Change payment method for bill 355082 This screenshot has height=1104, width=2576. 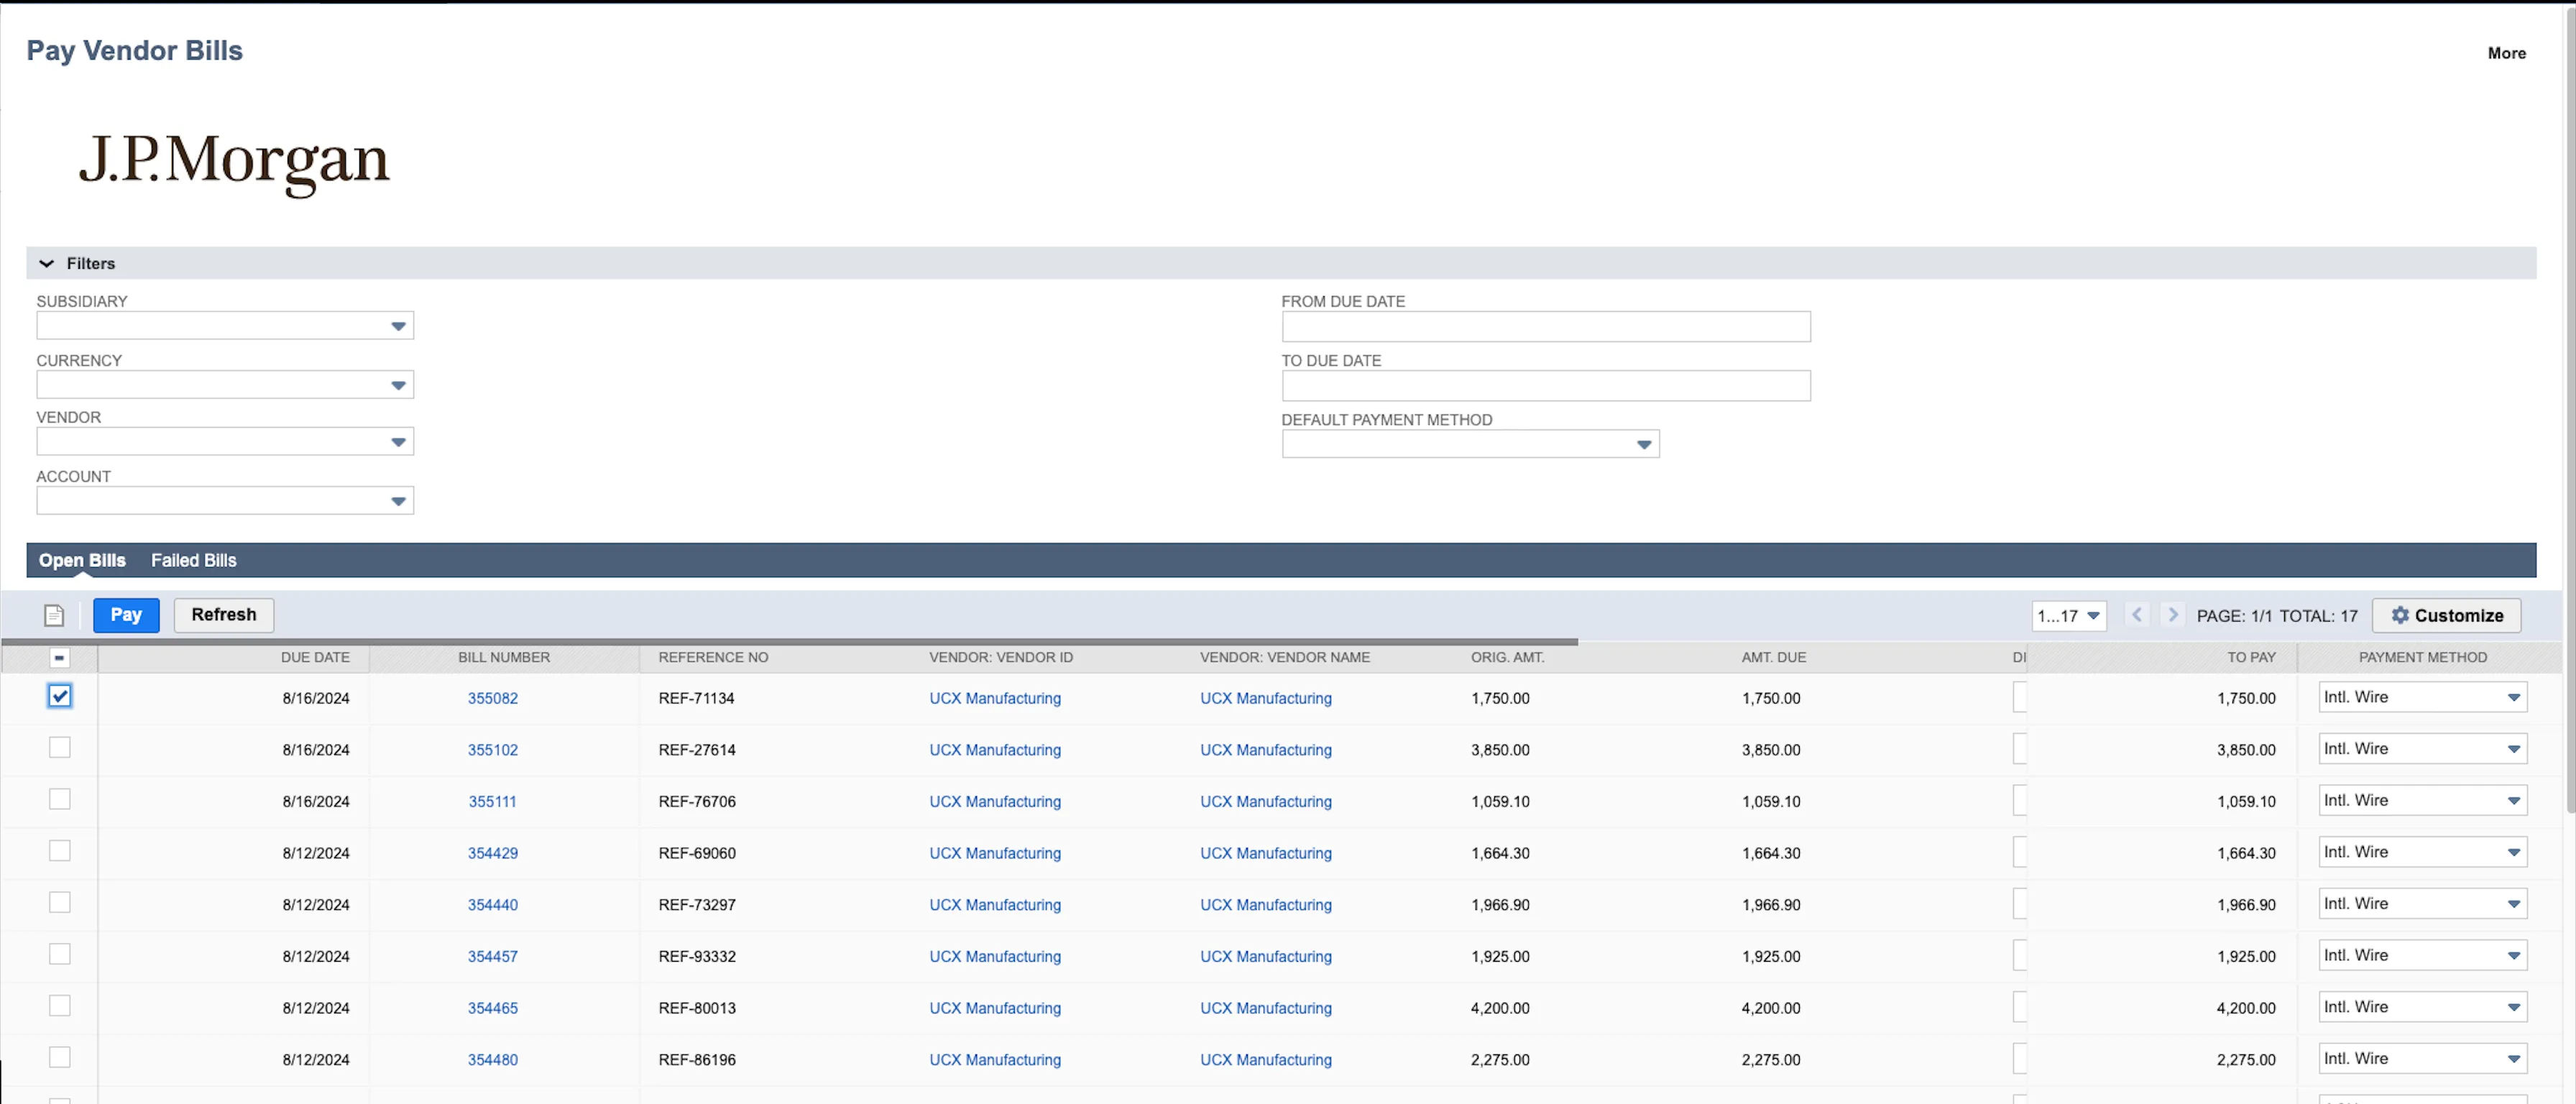pyautogui.click(x=2422, y=697)
